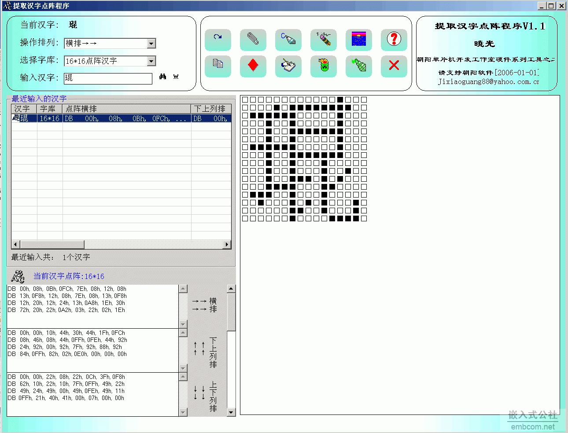The image size is (568, 433).
Task: Click the red X exit button
Action: tap(394, 66)
